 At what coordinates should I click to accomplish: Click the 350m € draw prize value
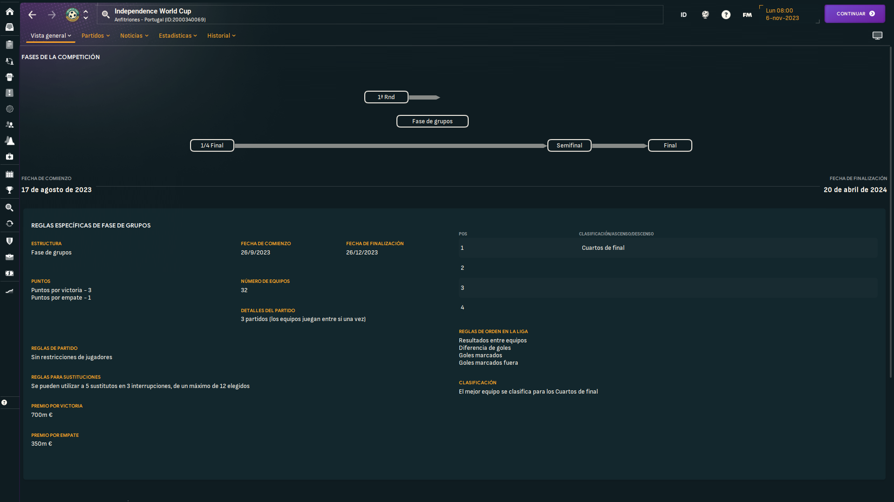click(x=42, y=444)
